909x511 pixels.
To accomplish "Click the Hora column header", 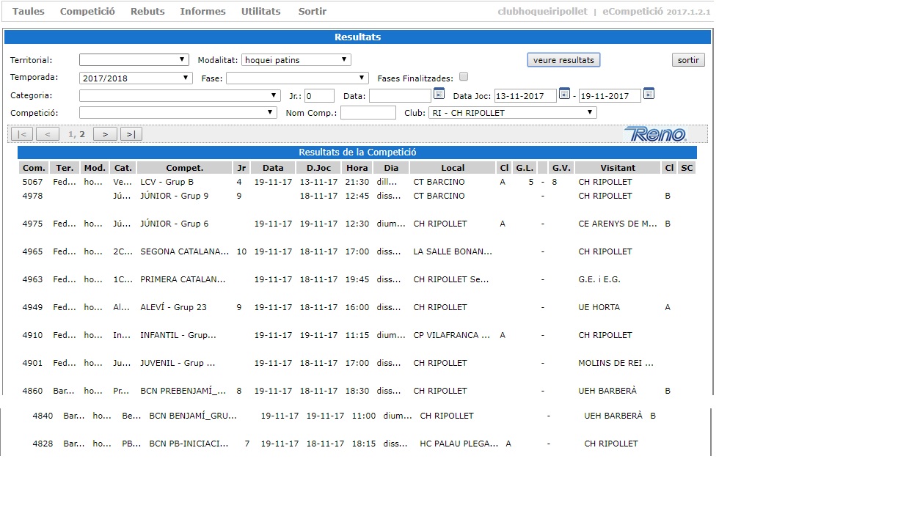I will [357, 168].
